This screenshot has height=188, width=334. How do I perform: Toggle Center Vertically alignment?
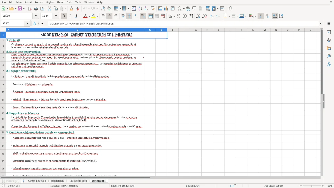tap(129, 16)
